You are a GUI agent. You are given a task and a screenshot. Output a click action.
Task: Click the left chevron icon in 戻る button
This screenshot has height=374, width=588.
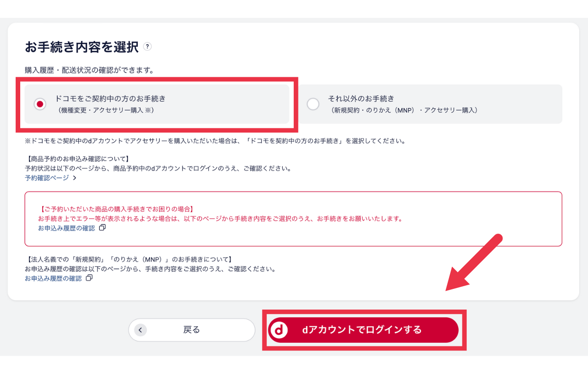[x=141, y=330]
